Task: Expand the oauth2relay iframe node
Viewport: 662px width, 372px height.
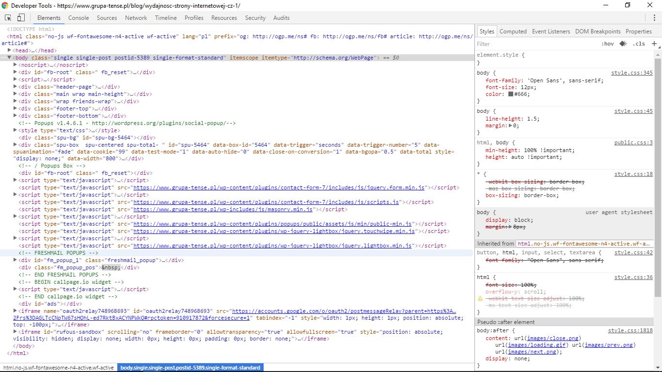Action: coord(15,311)
